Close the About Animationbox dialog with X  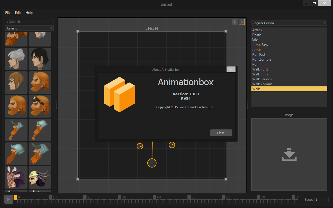[x=231, y=69]
